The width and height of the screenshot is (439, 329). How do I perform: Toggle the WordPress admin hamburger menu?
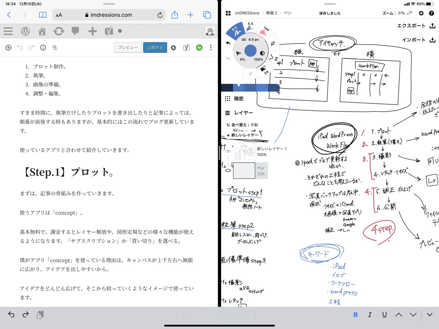[8, 31]
